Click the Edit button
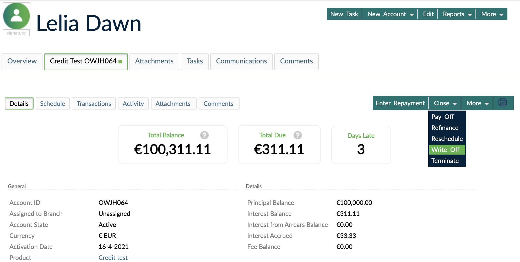Image resolution: width=520 pixels, height=262 pixels. click(x=427, y=14)
